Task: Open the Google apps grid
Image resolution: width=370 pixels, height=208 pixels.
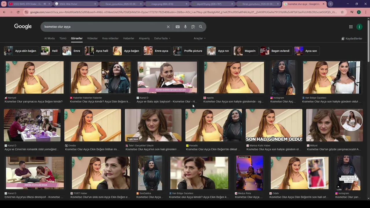Action: 351,27
